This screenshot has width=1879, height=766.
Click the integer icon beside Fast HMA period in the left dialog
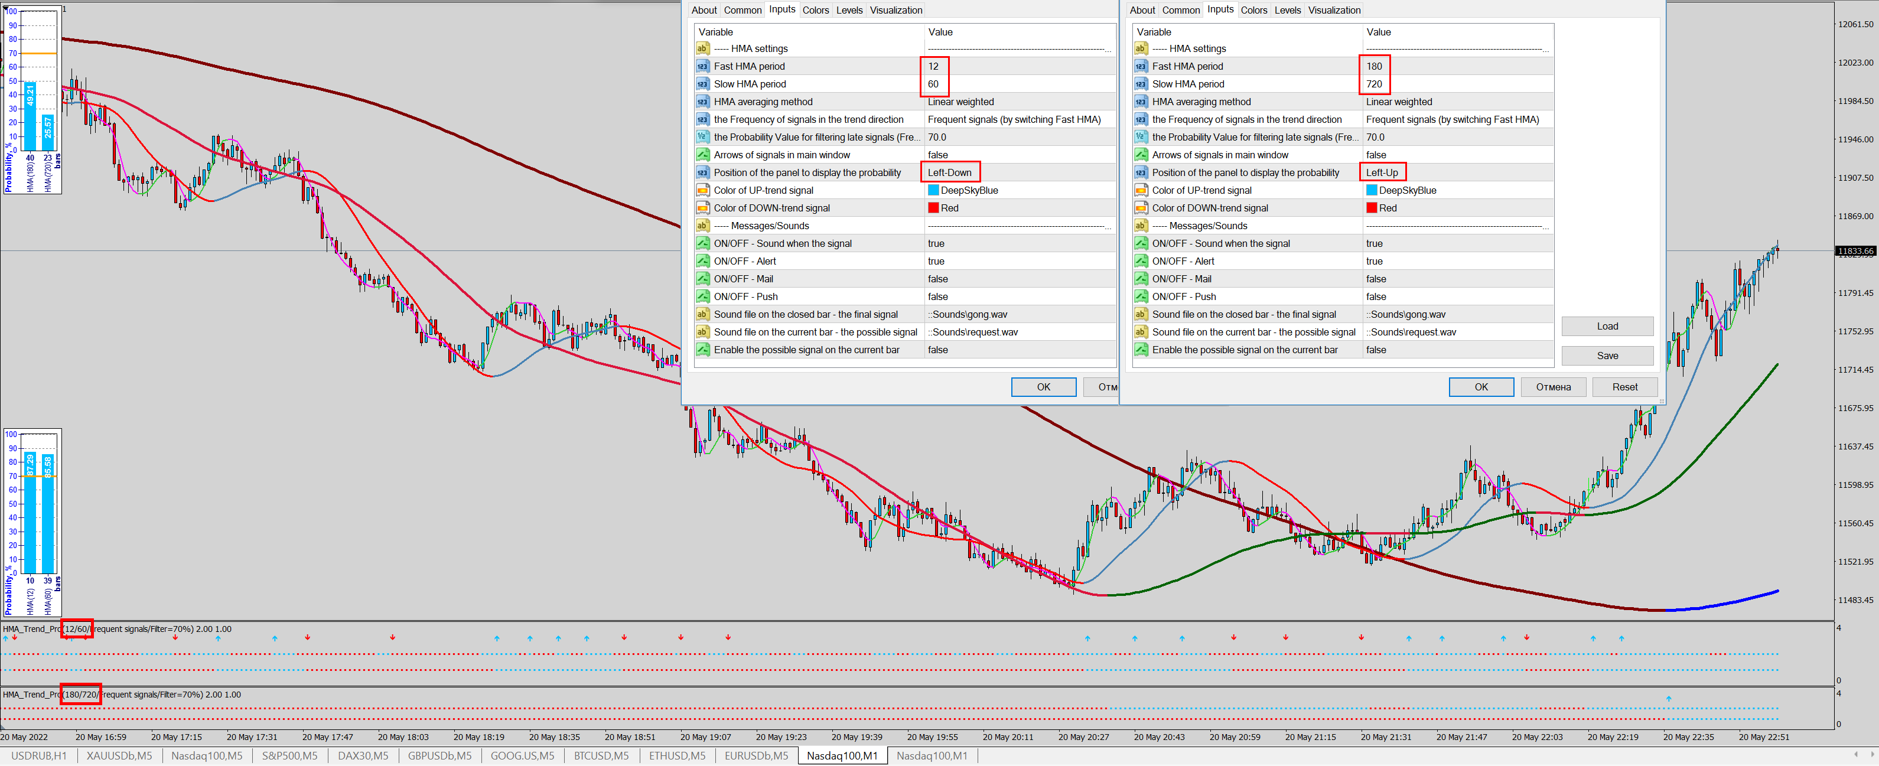[x=702, y=66]
